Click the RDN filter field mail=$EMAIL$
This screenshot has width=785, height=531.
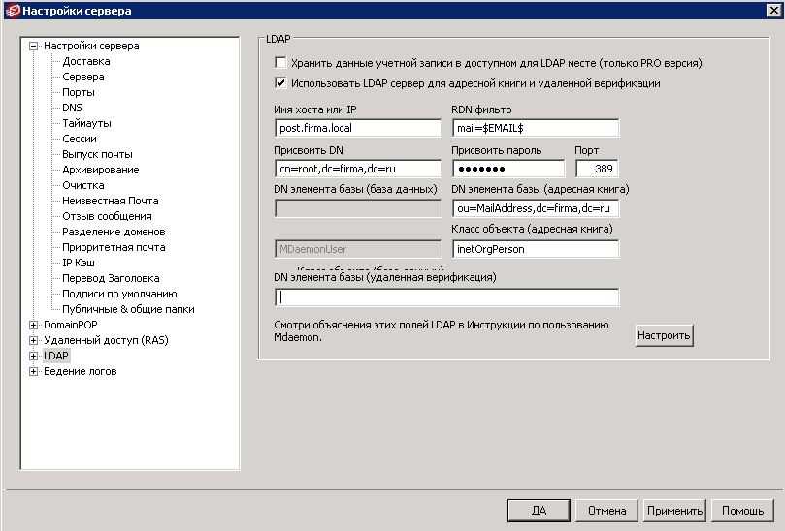[x=536, y=128]
